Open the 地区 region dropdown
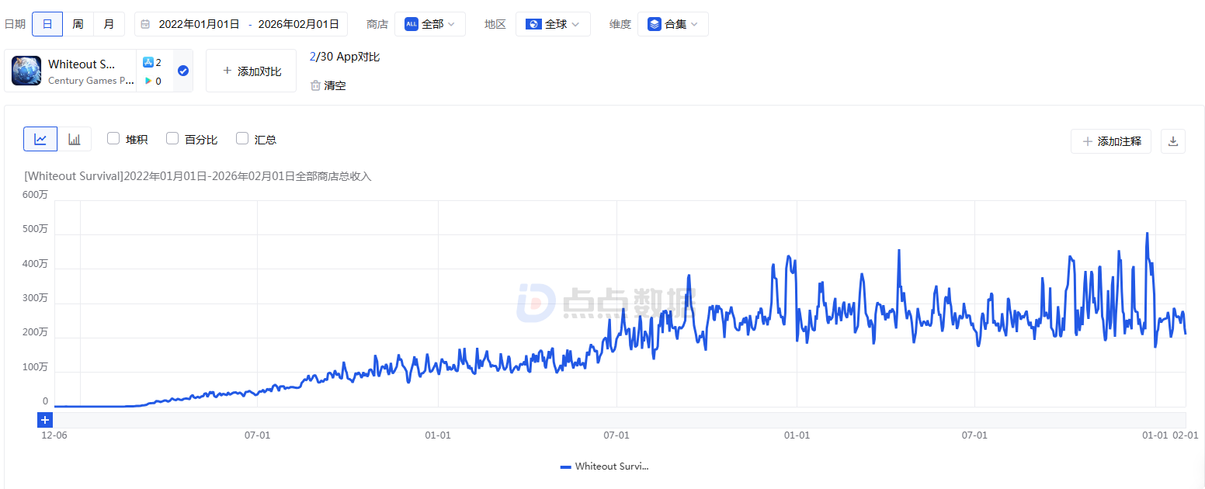 (552, 24)
